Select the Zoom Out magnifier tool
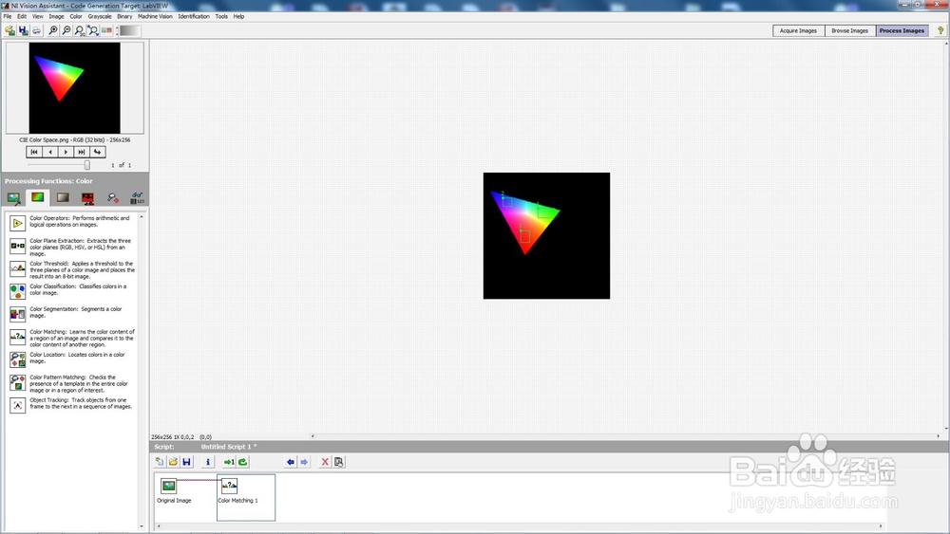This screenshot has height=534, width=950. click(x=66, y=30)
